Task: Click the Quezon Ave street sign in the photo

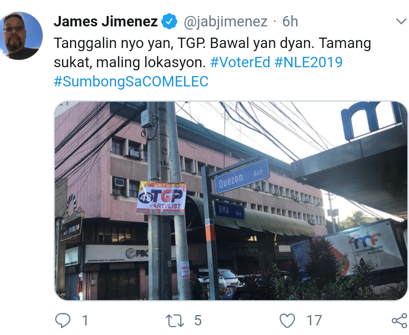Action: [241, 177]
